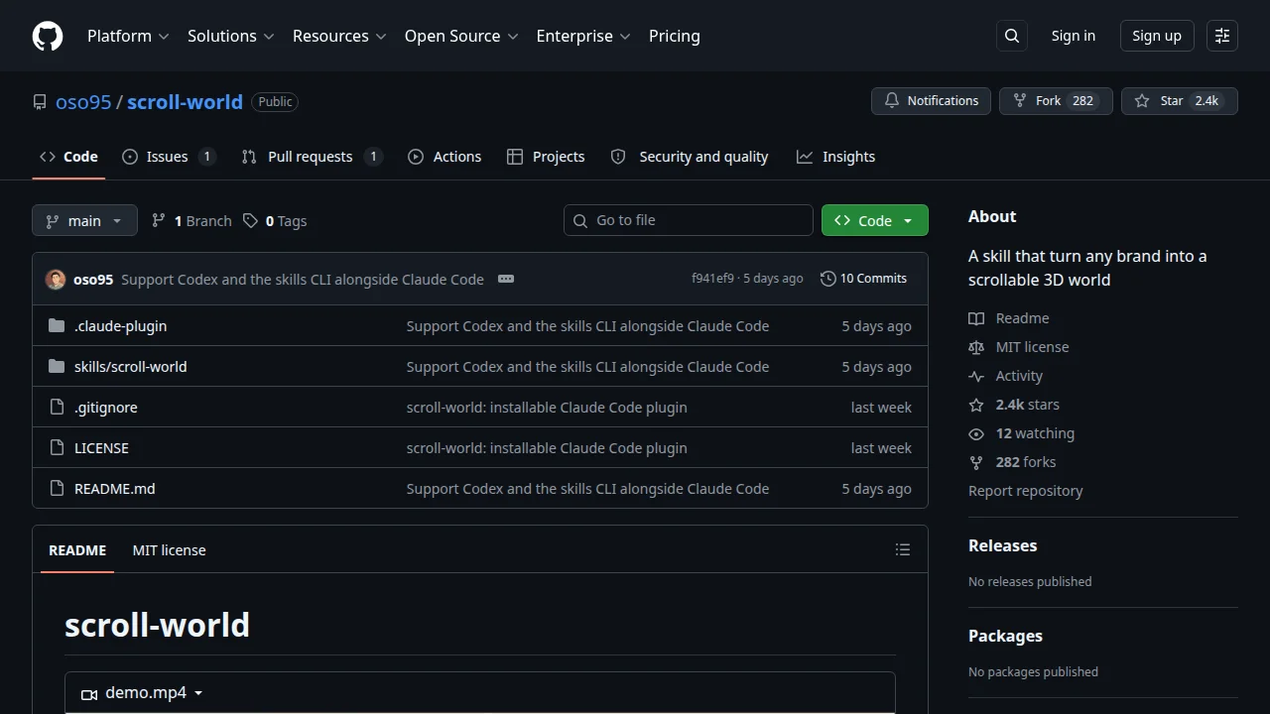Click the video icon beside demo.mp4

pyautogui.click(x=89, y=693)
